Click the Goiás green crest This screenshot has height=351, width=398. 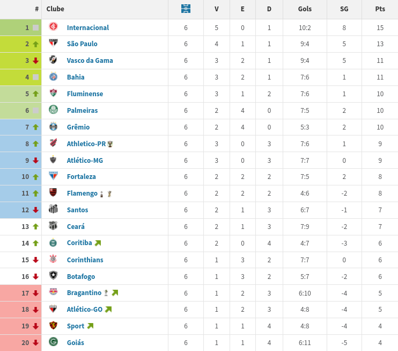(x=53, y=341)
